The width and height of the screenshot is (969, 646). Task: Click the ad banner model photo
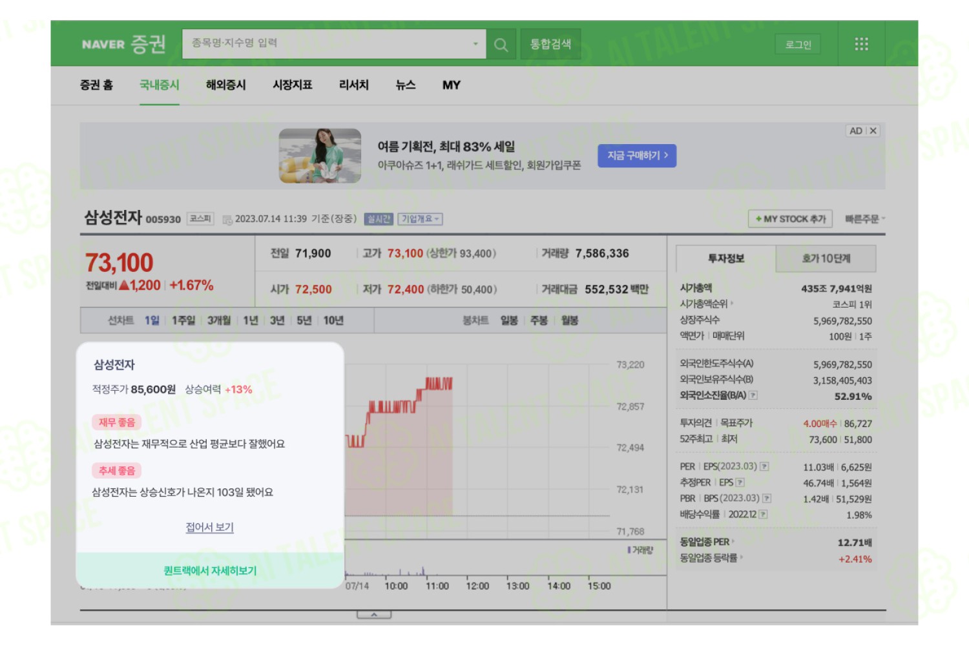[320, 156]
